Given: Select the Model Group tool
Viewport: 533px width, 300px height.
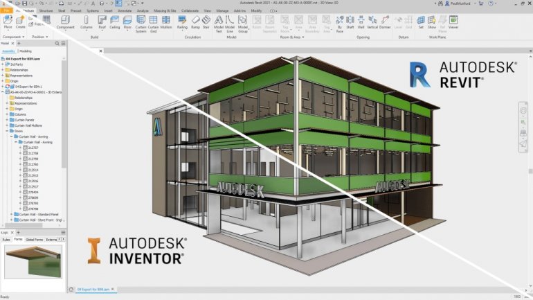Looking at the screenshot, I should click(x=243, y=24).
